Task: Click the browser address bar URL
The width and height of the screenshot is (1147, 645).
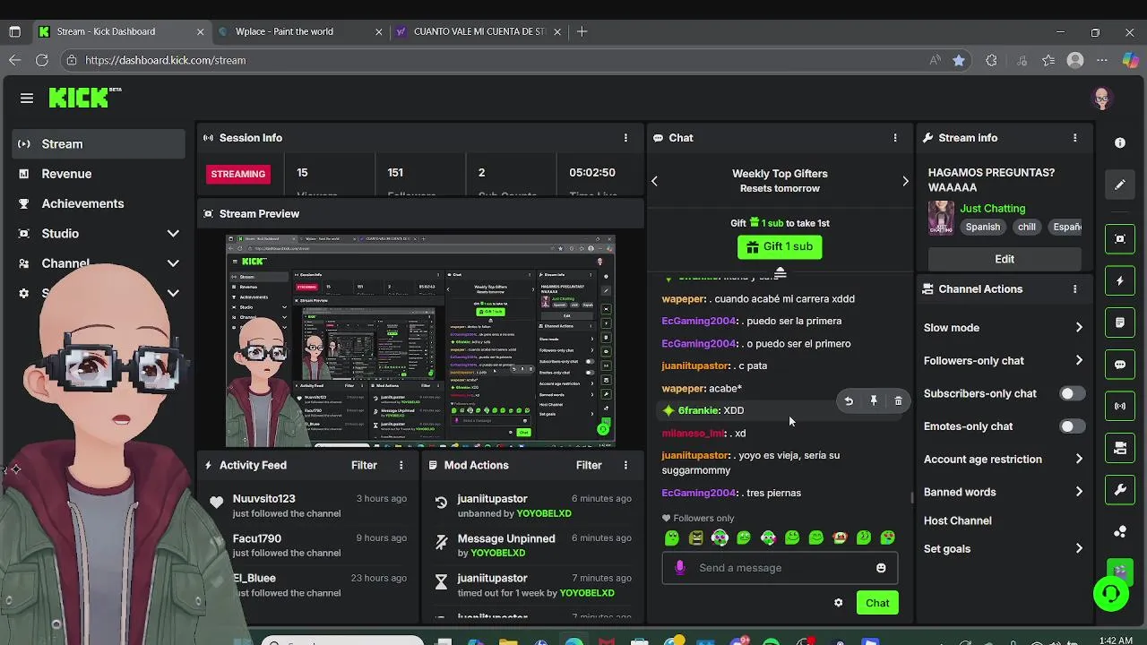Action: point(165,60)
